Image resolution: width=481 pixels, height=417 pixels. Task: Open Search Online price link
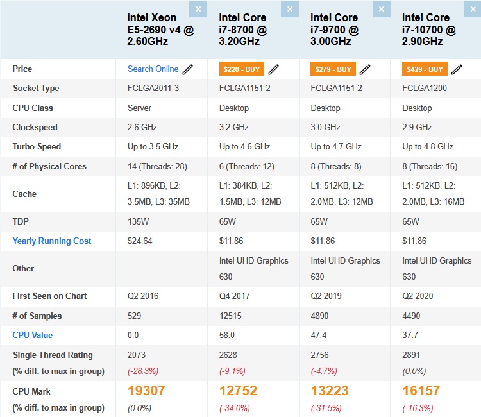153,69
